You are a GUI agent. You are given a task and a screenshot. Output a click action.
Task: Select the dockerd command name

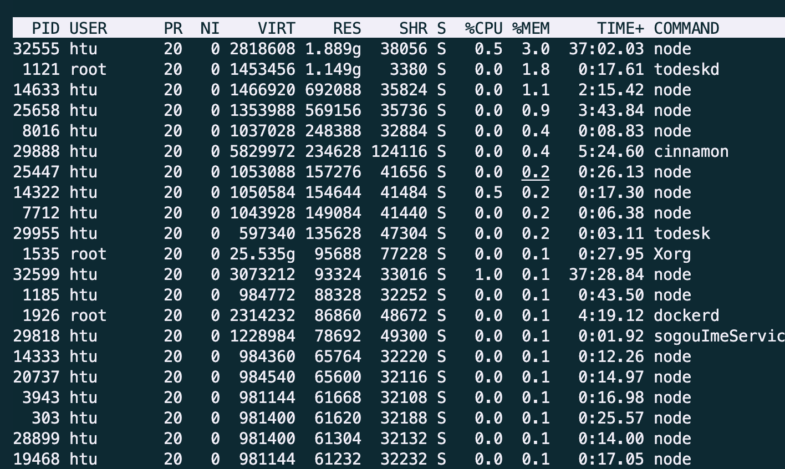pos(686,315)
